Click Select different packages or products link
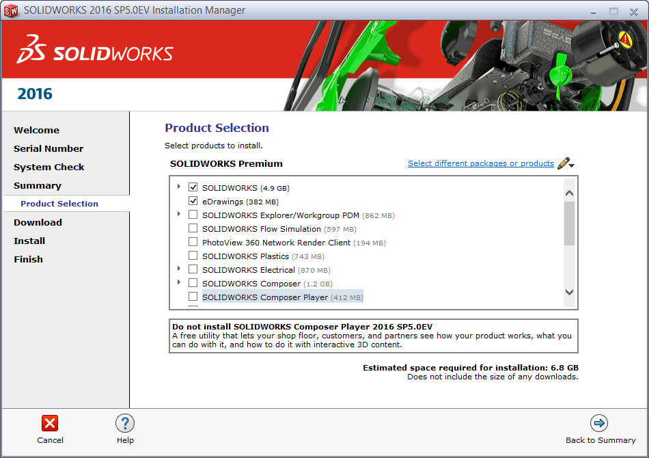649x458 pixels. (480, 163)
